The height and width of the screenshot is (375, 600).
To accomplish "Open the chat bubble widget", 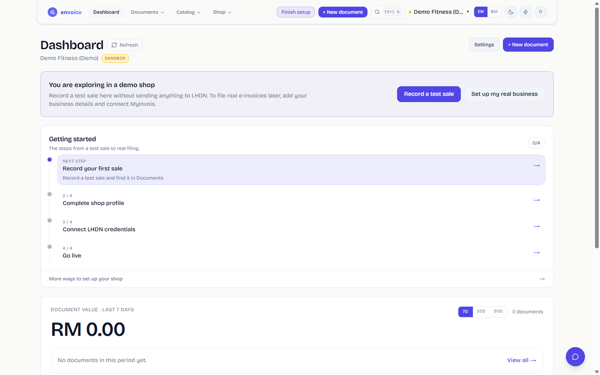I will 575,357.
